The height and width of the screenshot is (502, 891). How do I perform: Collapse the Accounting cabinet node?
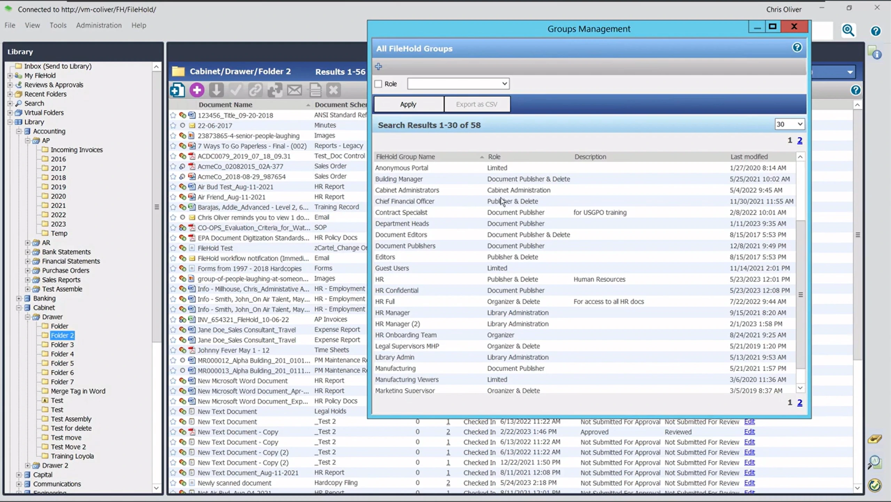[19, 131]
